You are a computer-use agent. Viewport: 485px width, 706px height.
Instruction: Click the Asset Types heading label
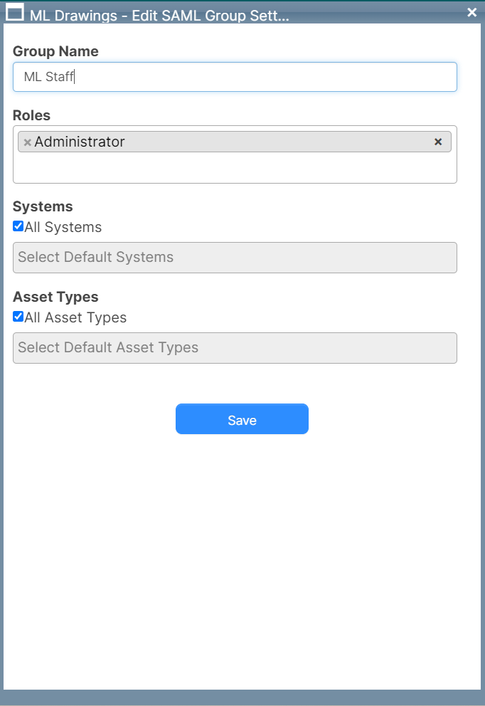[55, 297]
